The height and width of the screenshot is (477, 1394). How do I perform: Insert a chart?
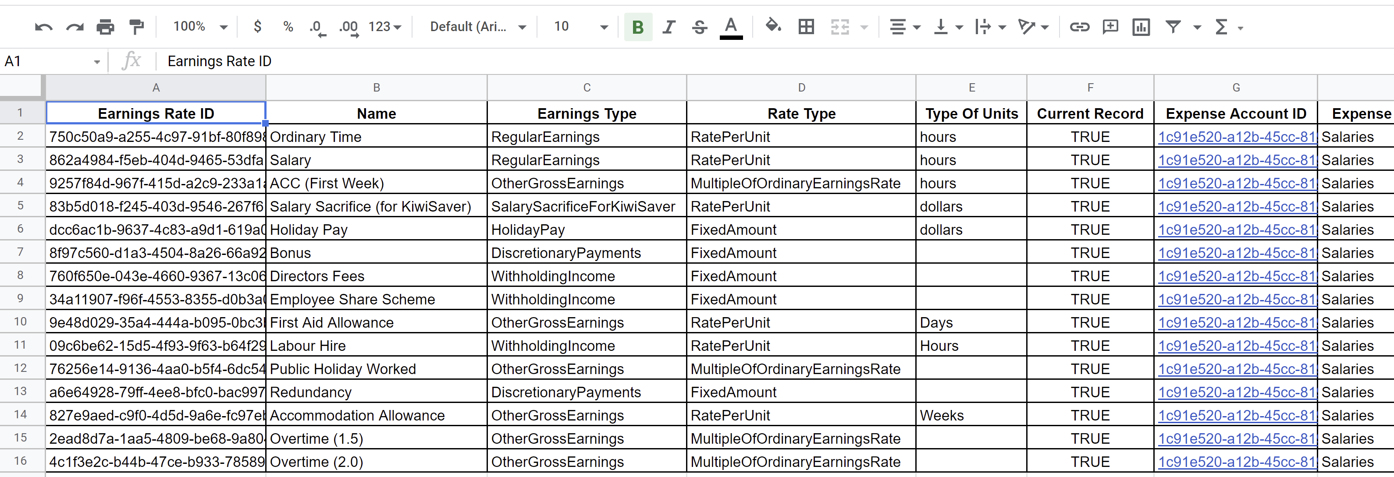1142,26
